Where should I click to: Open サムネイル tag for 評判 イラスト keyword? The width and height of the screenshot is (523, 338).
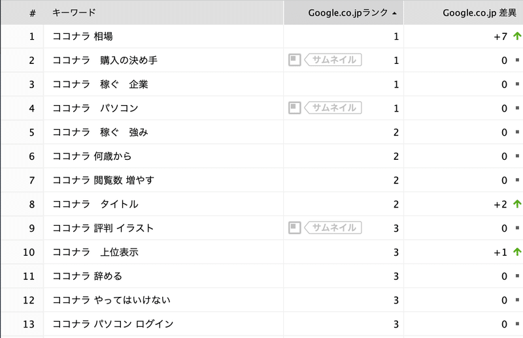click(333, 228)
